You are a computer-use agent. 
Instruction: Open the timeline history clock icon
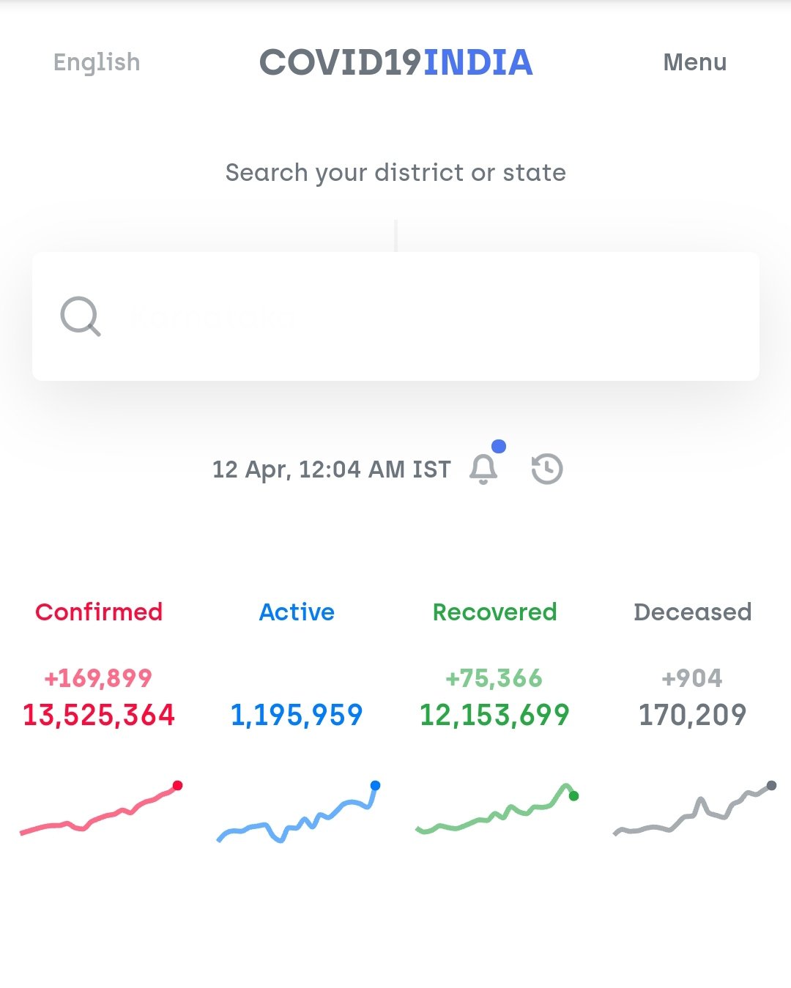click(x=546, y=469)
